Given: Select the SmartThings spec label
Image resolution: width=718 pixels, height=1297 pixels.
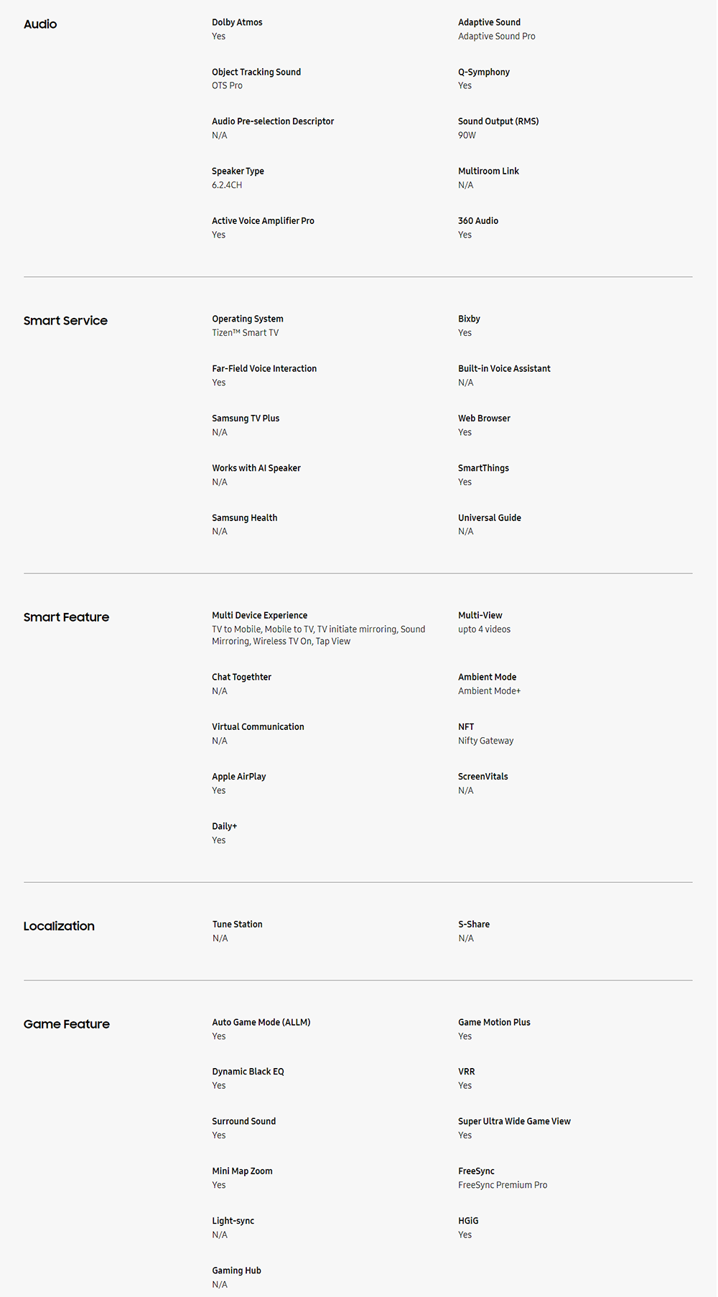Looking at the screenshot, I should 483,468.
